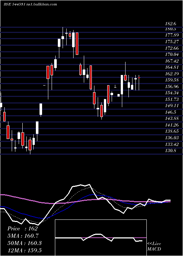The width and height of the screenshot is (183, 256).
Task: Click the '5MA : 160.7' readout
Action: pyautogui.click(x=23, y=236)
